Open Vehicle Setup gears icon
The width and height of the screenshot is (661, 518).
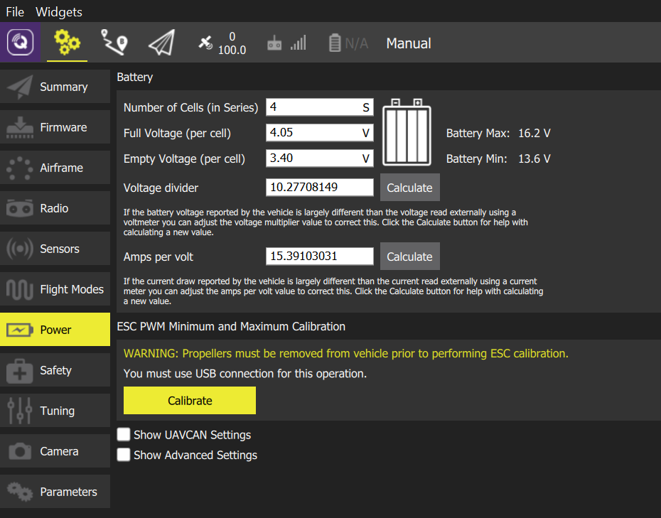[68, 43]
